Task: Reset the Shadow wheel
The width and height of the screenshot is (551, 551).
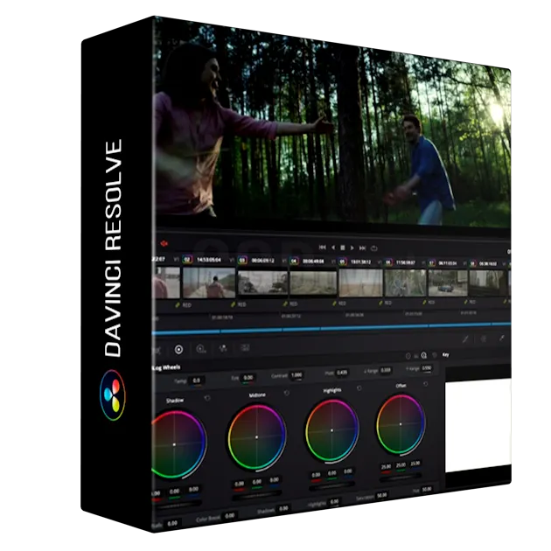Action: point(207,398)
